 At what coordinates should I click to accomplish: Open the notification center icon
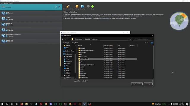187,104
